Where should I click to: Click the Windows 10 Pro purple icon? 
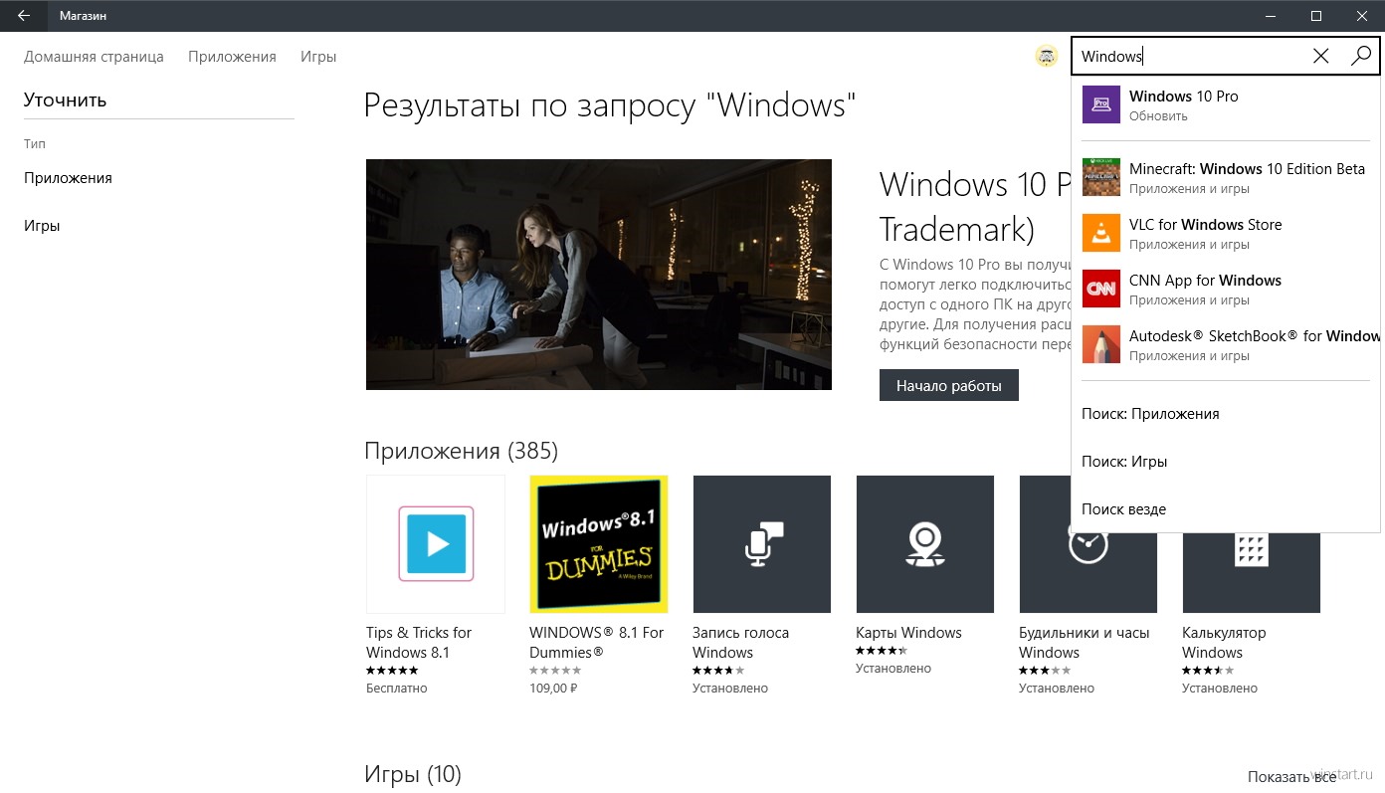(1101, 104)
